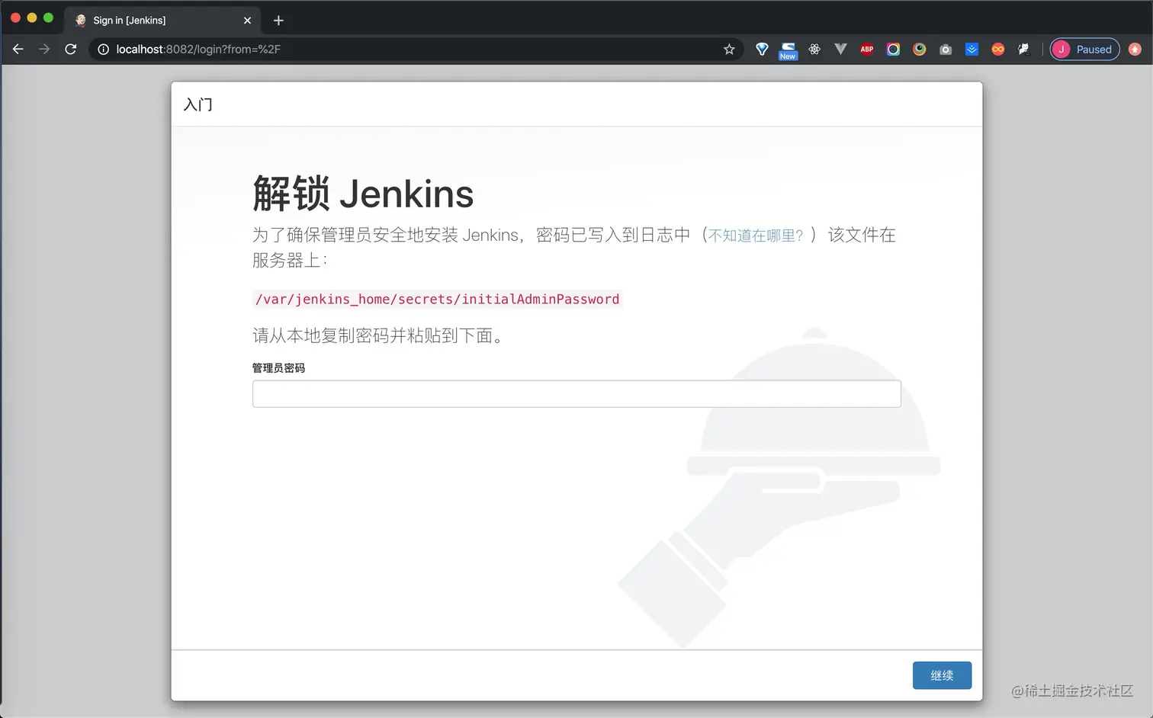
Task: Open the cat extension icon
Action: 1024,49
